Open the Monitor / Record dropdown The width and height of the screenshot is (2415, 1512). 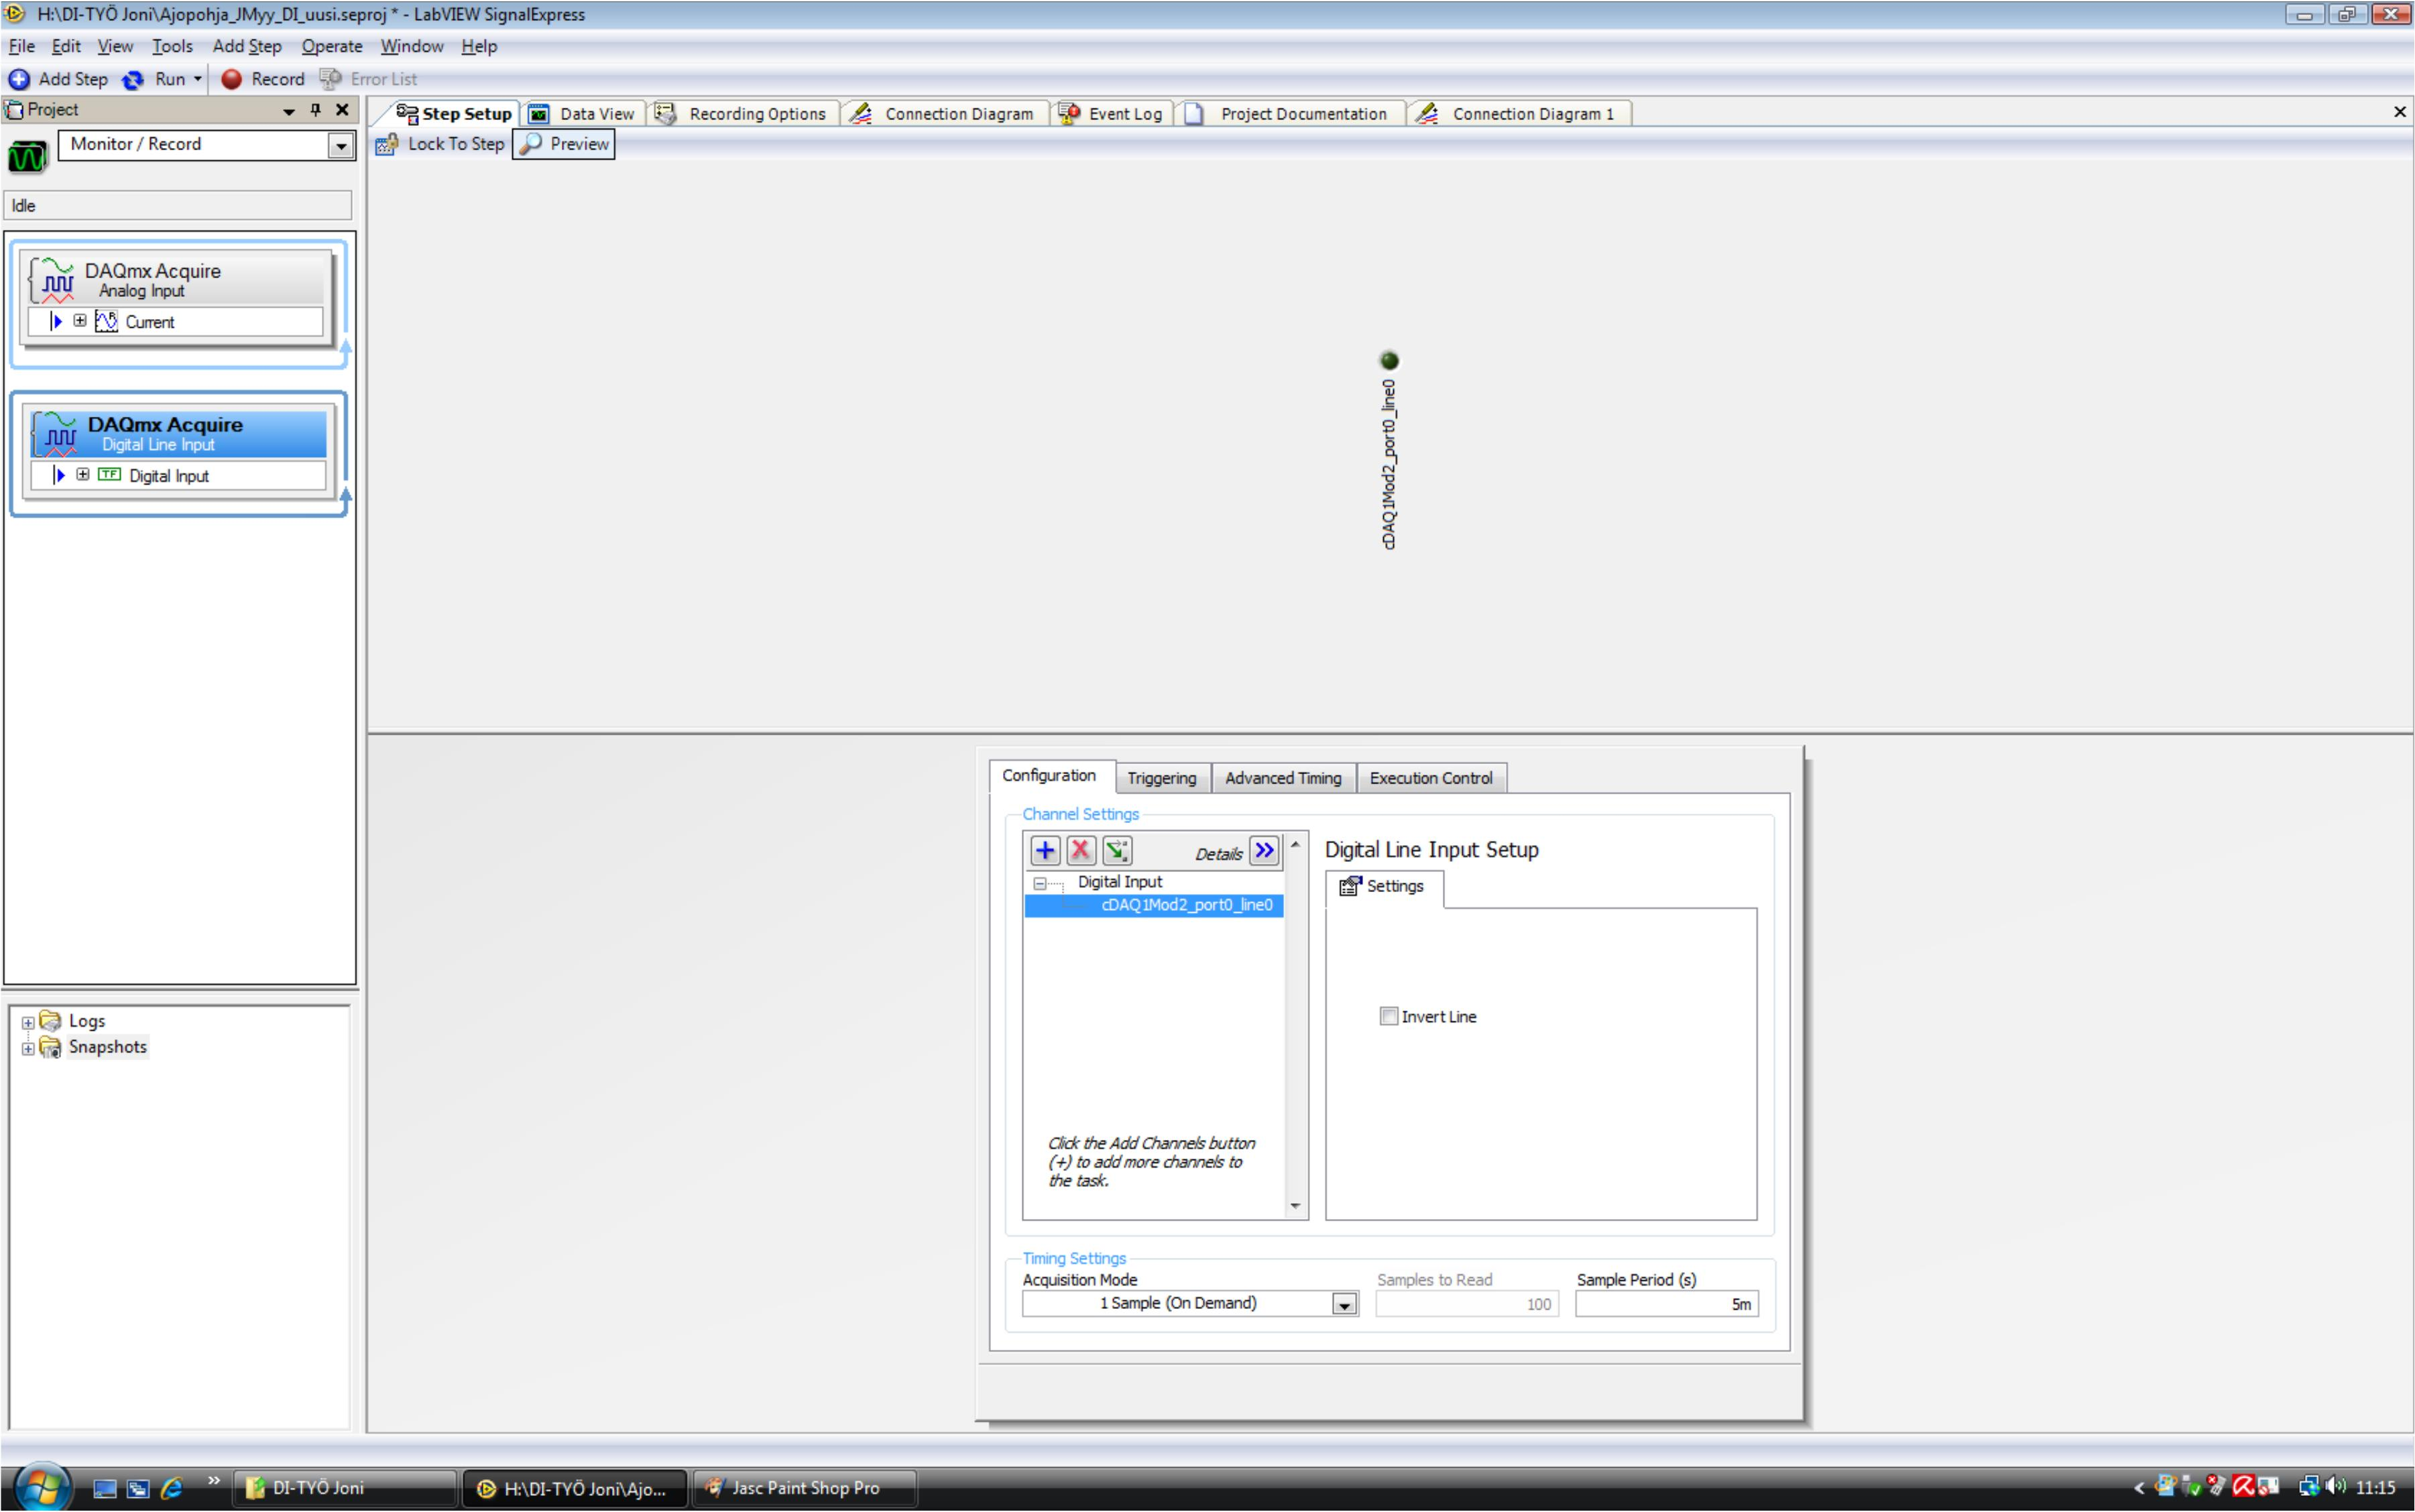point(341,146)
